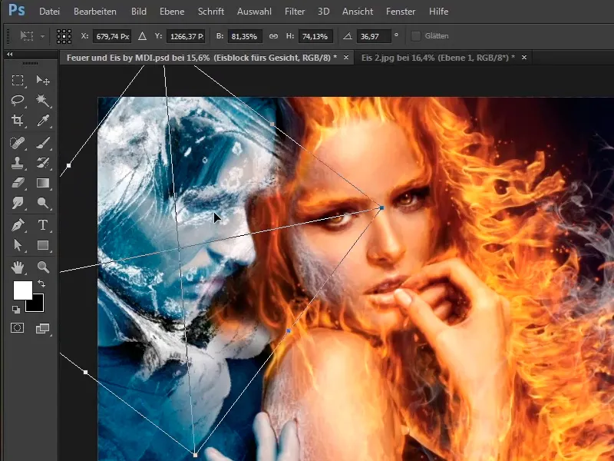Open the Ebene menu
Screen dimensions: 614x461
pyautogui.click(x=172, y=12)
